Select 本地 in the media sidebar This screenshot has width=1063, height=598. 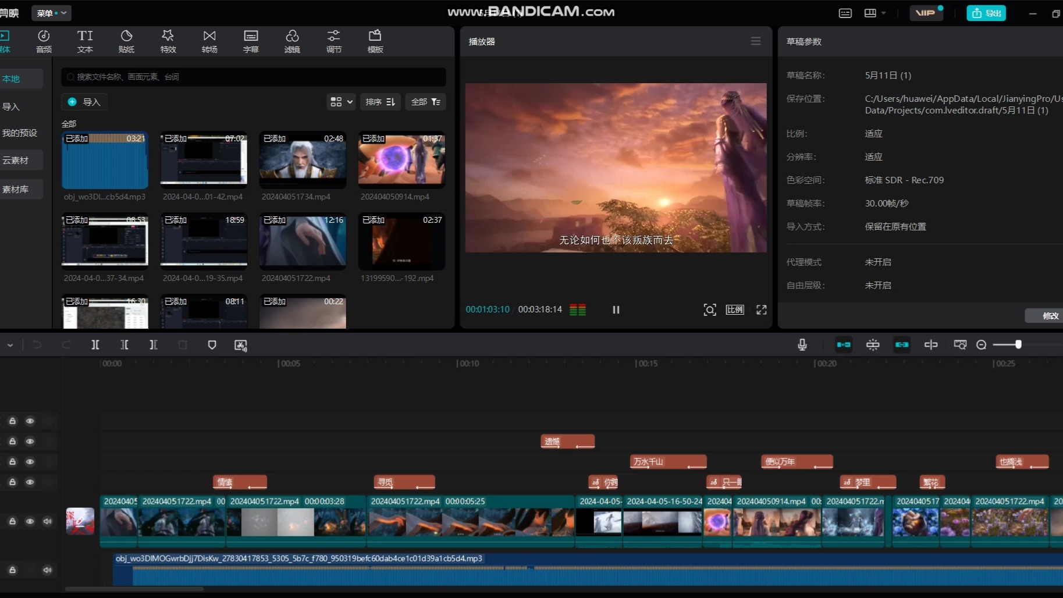(x=21, y=79)
